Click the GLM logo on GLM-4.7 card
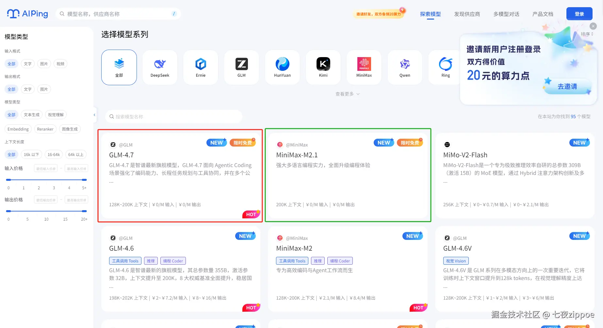Viewport: 603px width, 328px height. tap(113, 145)
